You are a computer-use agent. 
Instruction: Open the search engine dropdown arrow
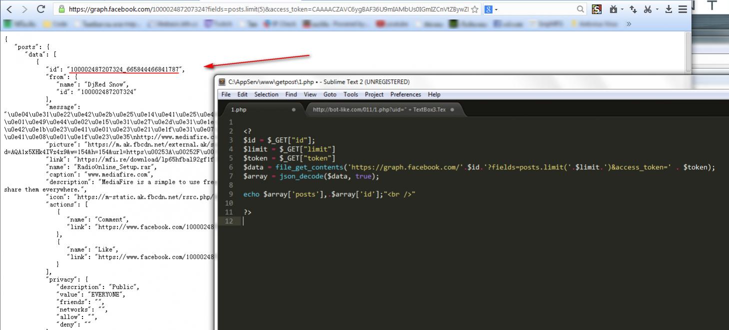pos(496,9)
